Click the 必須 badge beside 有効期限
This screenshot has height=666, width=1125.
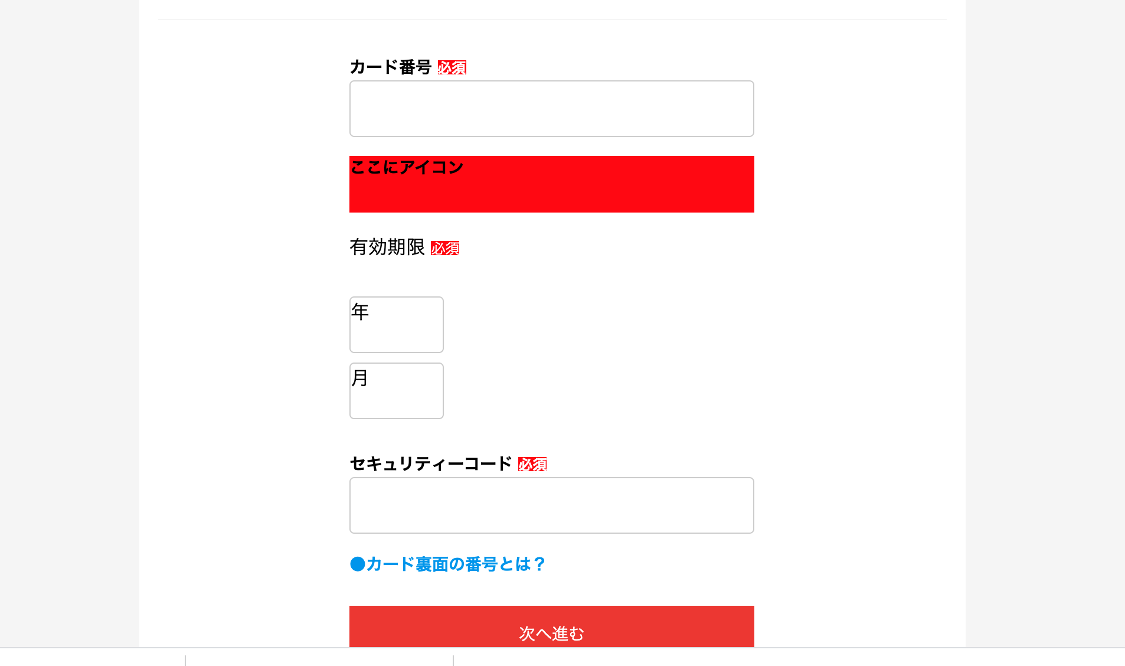point(446,249)
